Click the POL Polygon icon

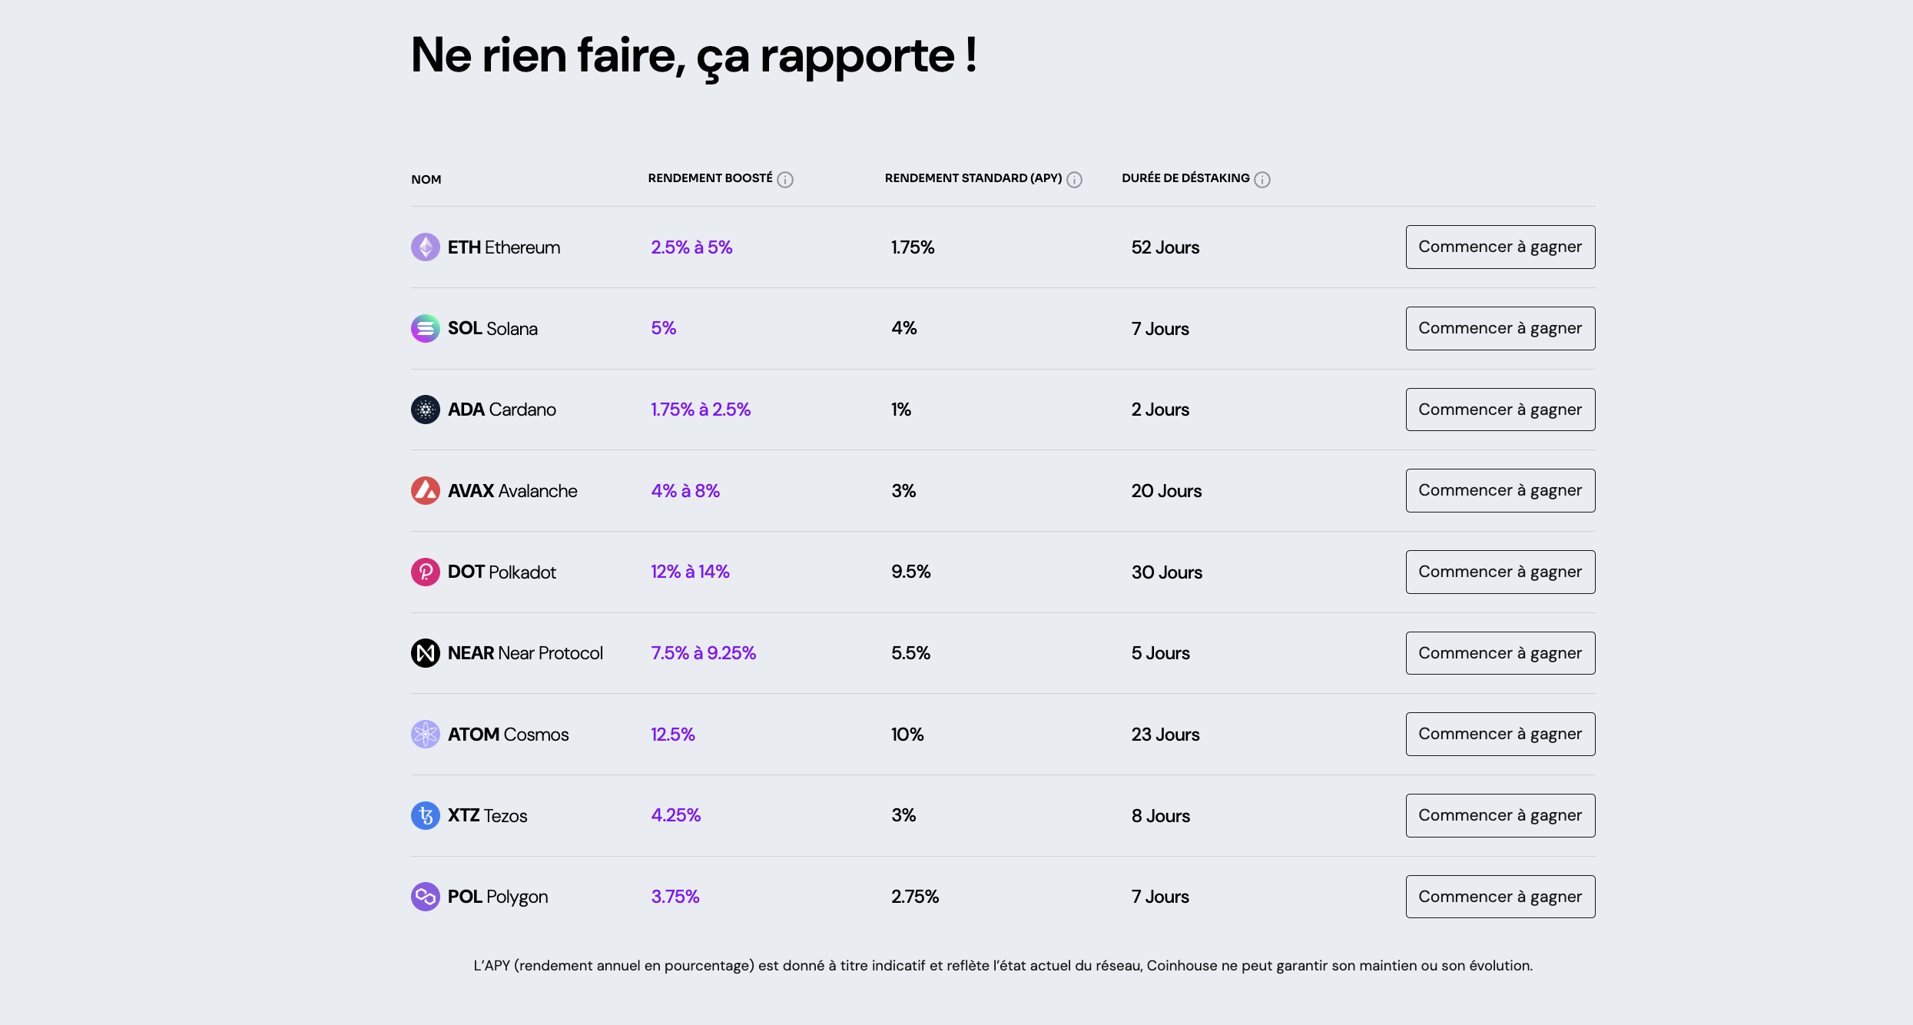[425, 896]
